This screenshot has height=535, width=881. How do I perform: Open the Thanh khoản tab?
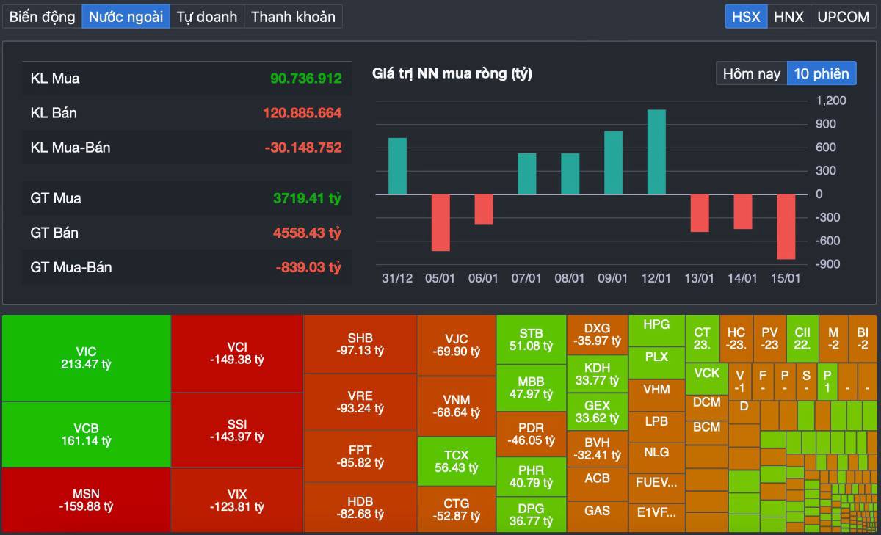(x=293, y=16)
